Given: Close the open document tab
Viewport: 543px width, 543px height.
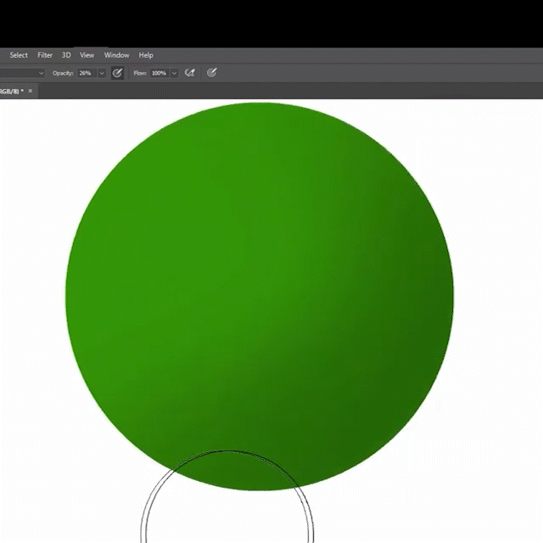Looking at the screenshot, I should (31, 91).
